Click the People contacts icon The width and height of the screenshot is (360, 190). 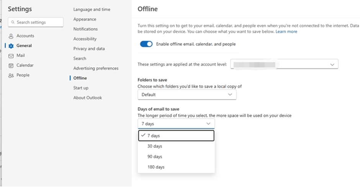point(11,75)
